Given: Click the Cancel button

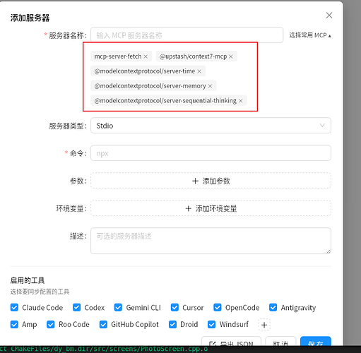Looking at the screenshot, I should coord(280,342).
